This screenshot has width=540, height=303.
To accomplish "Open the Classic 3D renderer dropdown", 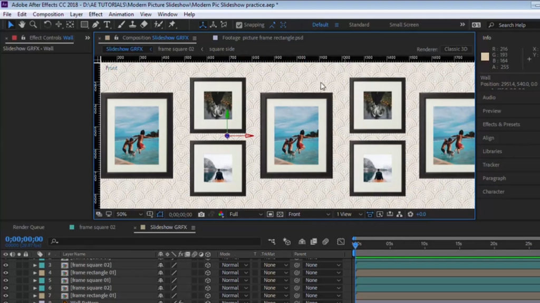I will coord(456,49).
